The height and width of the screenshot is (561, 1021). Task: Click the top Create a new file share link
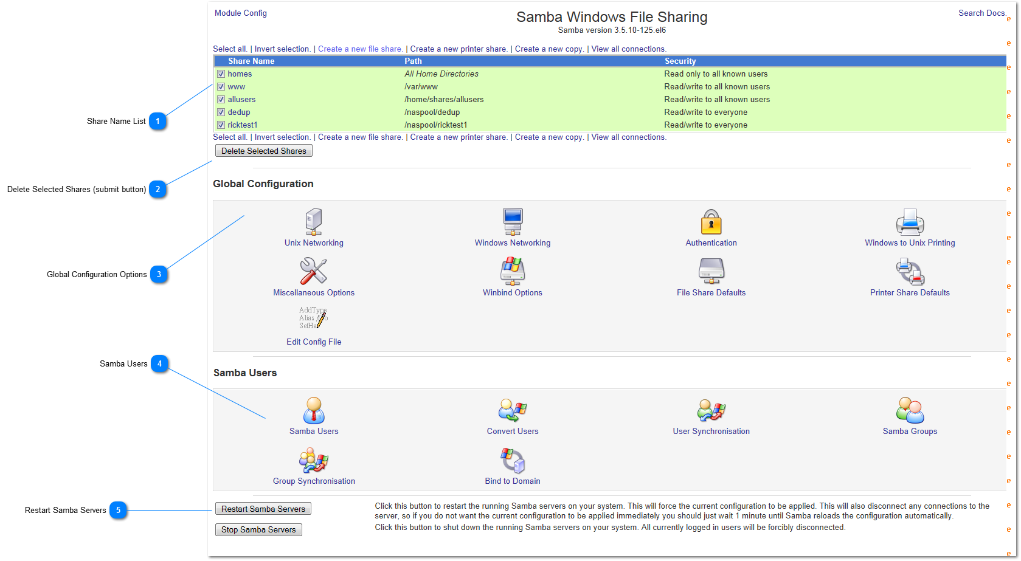[360, 49]
